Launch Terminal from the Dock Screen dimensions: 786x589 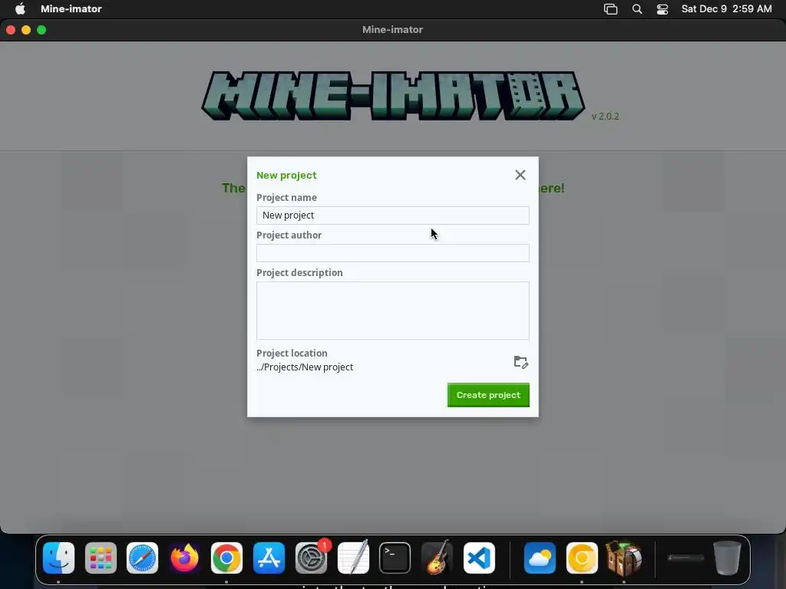[395, 558]
